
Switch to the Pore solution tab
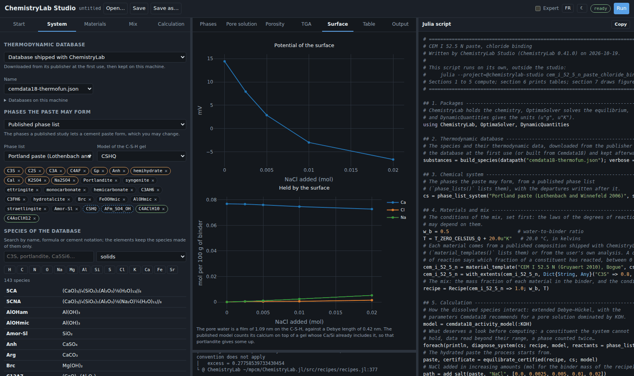pyautogui.click(x=241, y=24)
